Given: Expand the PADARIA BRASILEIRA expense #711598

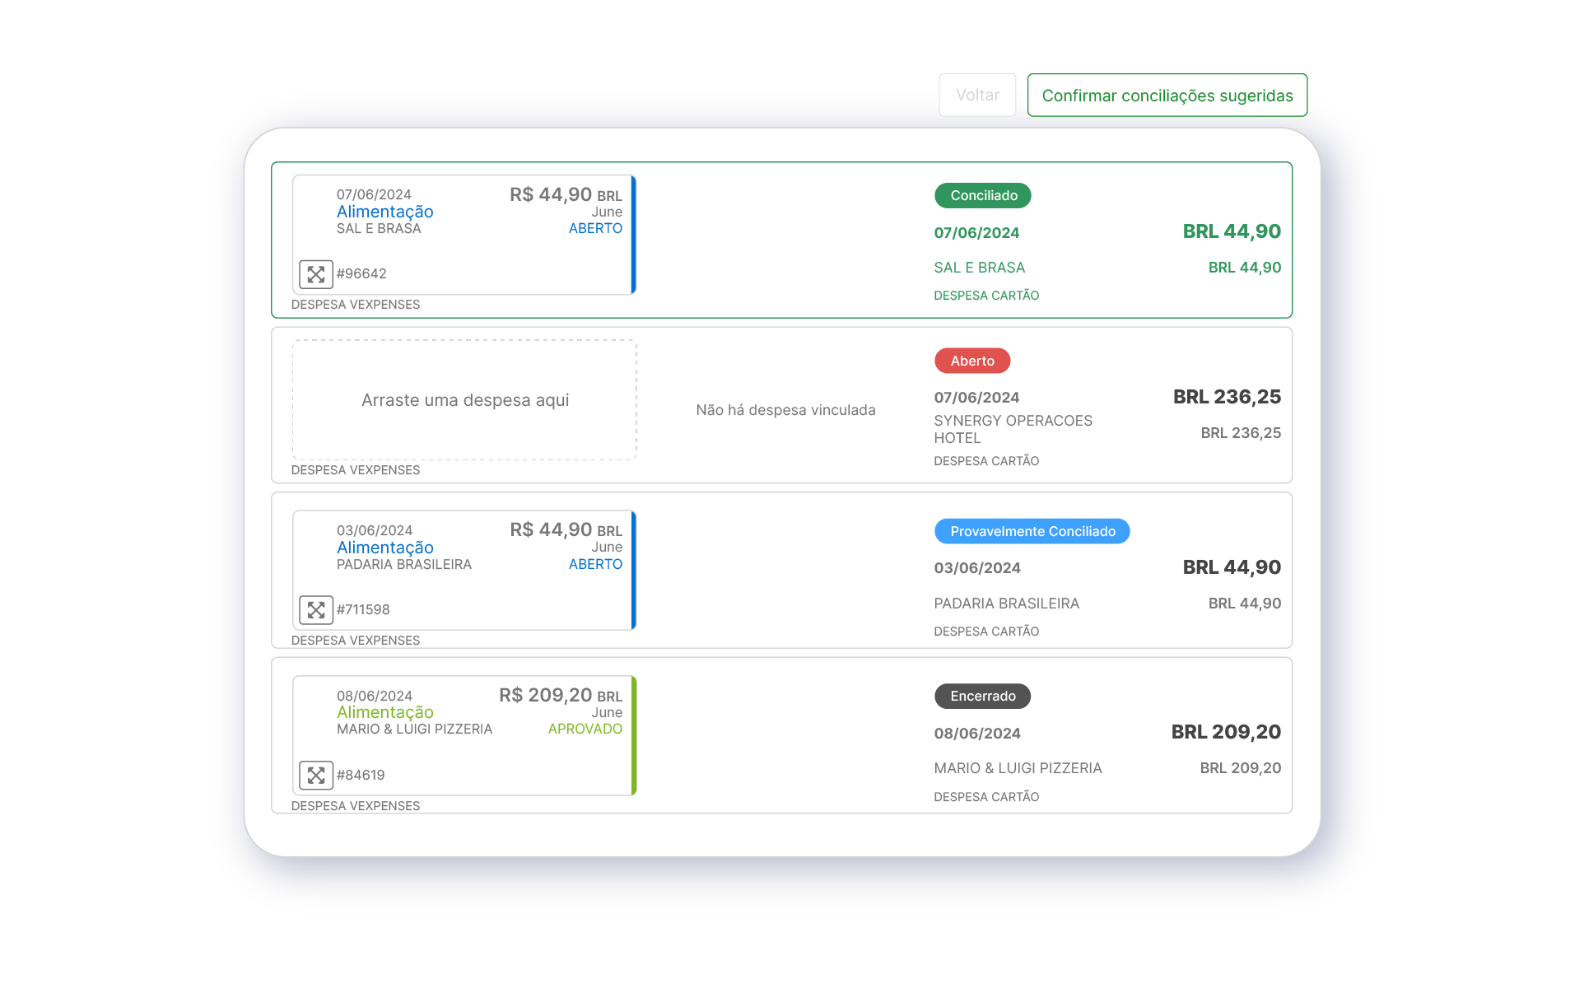Looking at the screenshot, I should (x=315, y=610).
